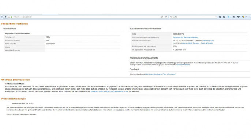251x139 pixels.
Task: Open the downloads arrow icon
Action: (x=229, y=17)
